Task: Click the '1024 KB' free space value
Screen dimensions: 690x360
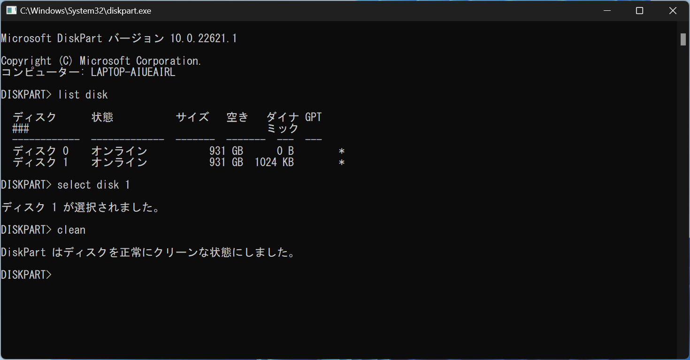Action: (274, 162)
